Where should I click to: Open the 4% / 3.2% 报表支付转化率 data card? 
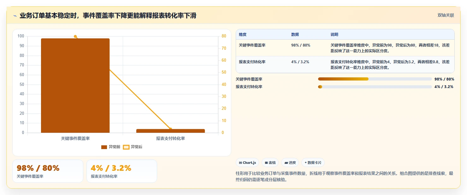click(122, 171)
